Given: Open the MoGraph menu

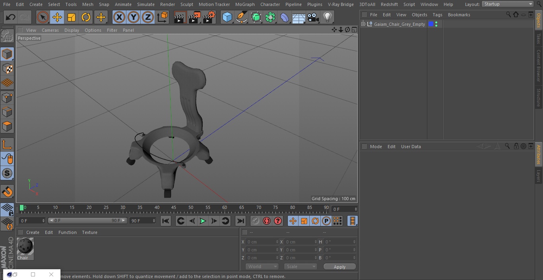Looking at the screenshot, I should [245, 4].
